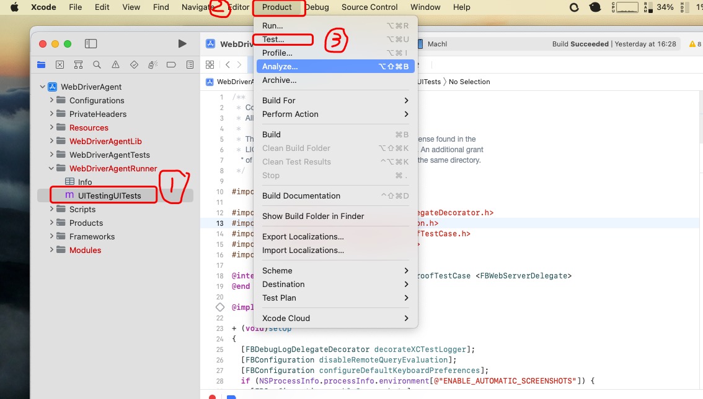Click the scheme app icon in toolbar
Viewport: 703px width, 399px height.
point(210,44)
